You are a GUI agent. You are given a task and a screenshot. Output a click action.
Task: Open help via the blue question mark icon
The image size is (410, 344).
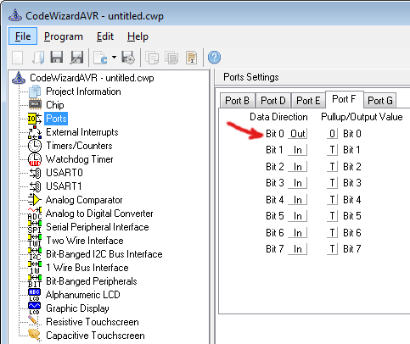(x=214, y=58)
